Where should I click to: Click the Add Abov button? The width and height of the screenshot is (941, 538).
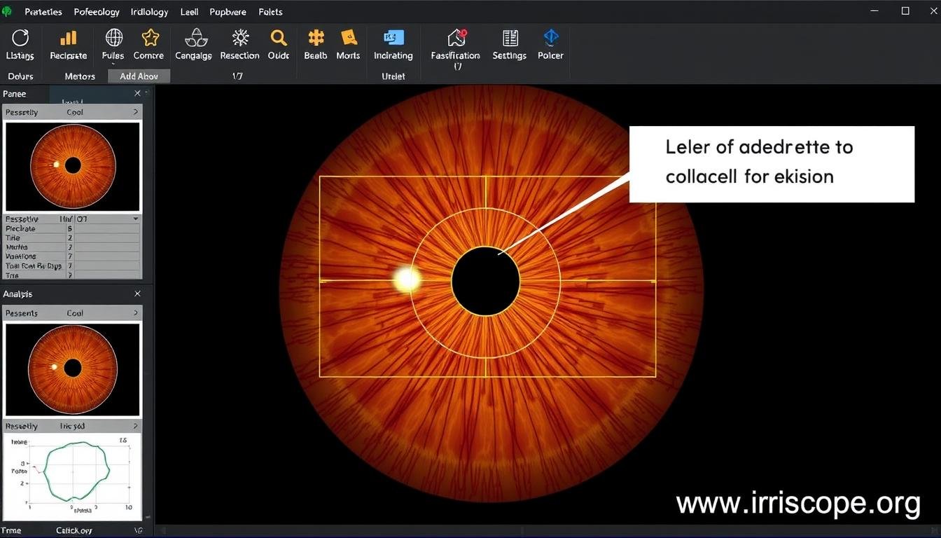click(x=138, y=76)
